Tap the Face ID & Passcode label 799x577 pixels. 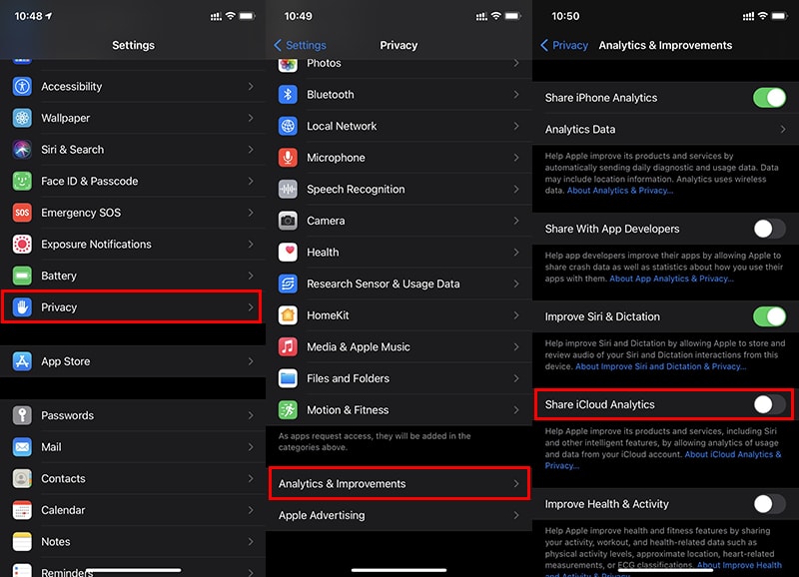point(90,182)
